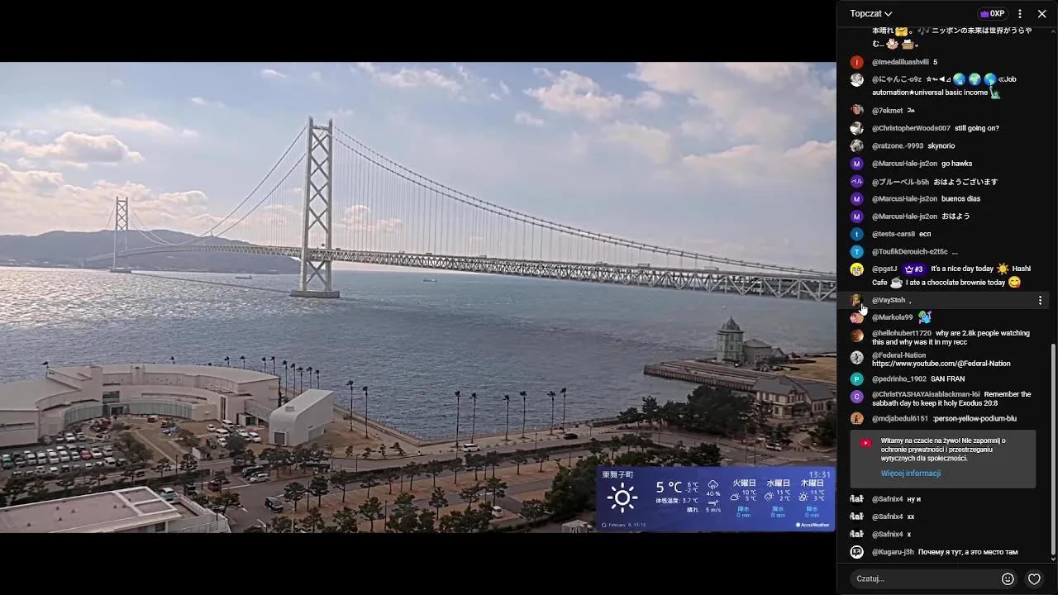The height and width of the screenshot is (595, 1058).
Task: Click username @ratzone.-9993
Action: click(898, 146)
